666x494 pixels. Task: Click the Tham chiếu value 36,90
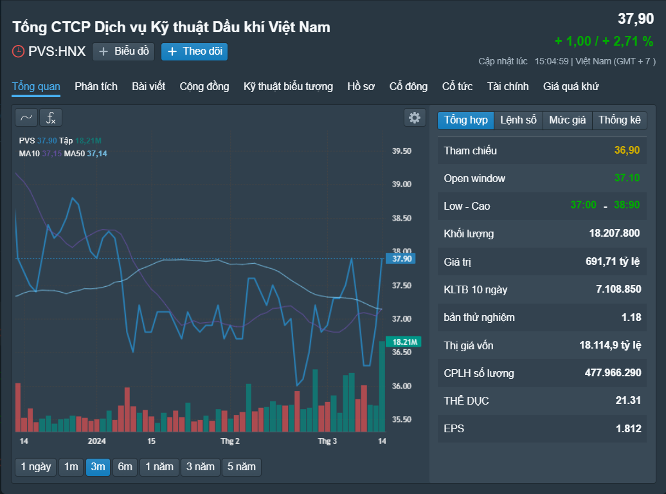[627, 150]
